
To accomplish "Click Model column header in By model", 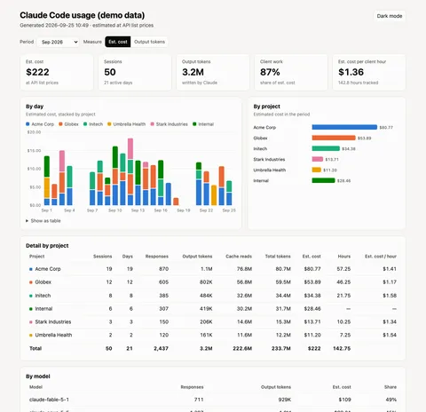I will point(35,387).
